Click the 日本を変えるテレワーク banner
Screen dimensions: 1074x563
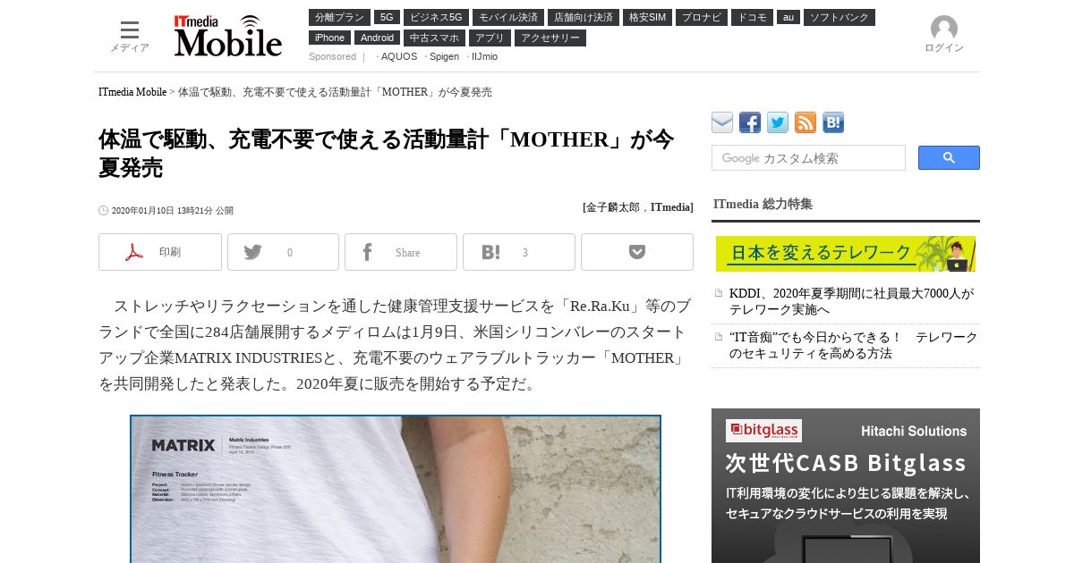click(x=846, y=254)
